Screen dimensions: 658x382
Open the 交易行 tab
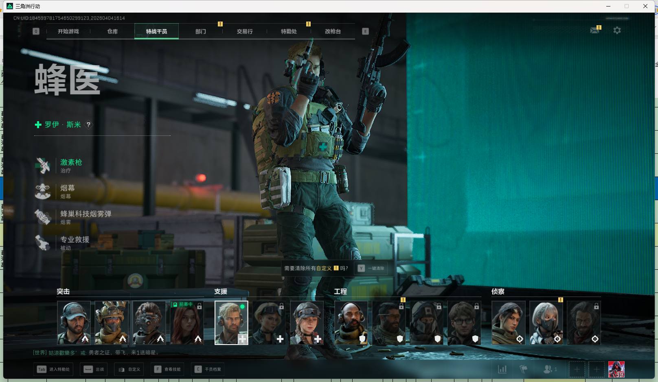[x=245, y=31]
